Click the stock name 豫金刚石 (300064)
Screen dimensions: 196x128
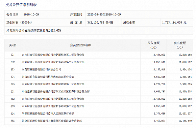coord(19,23)
